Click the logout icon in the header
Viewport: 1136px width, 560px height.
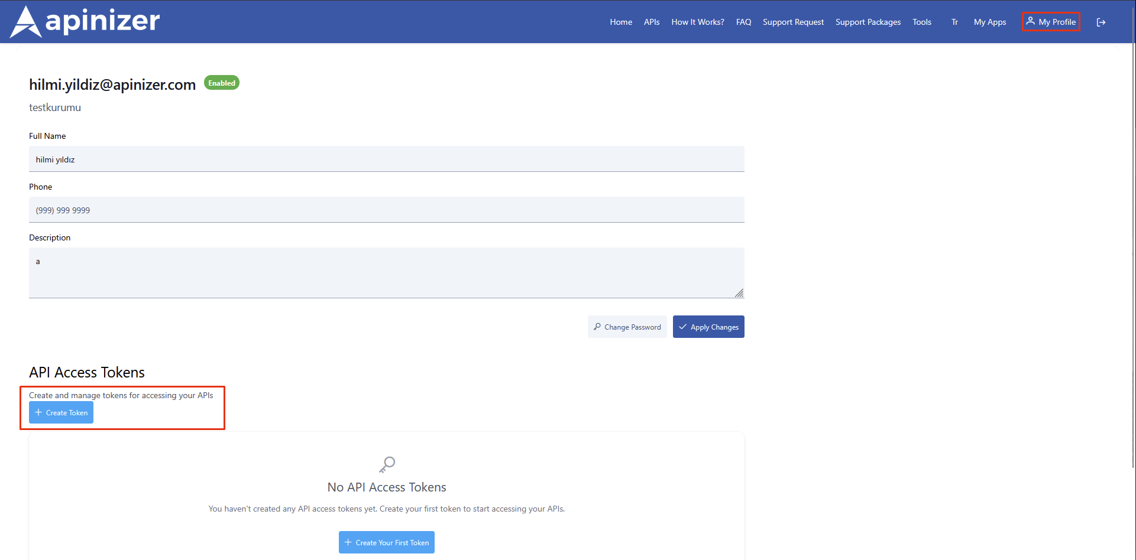pyautogui.click(x=1101, y=22)
